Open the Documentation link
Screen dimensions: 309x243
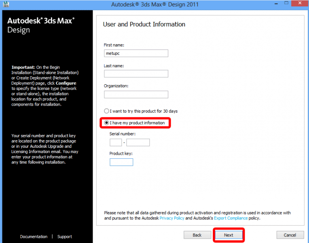[34, 237]
